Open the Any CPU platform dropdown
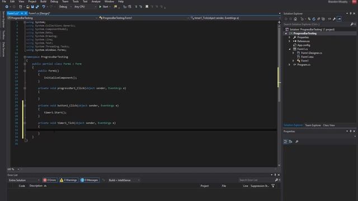 tap(85, 7)
